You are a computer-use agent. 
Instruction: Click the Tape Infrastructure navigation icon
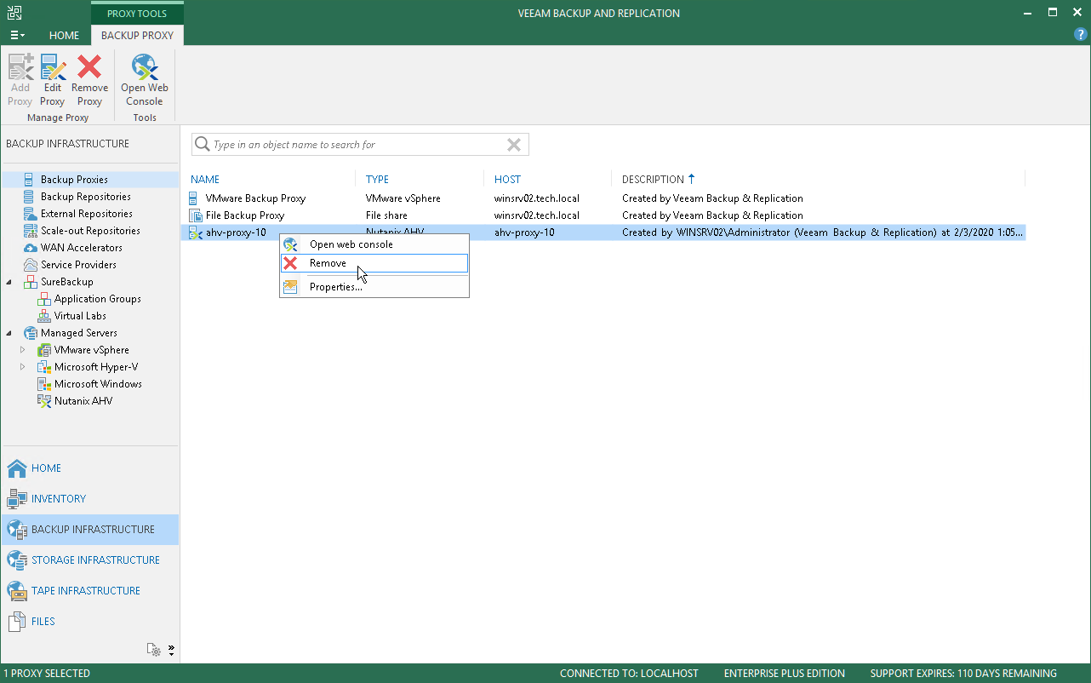pos(17,591)
